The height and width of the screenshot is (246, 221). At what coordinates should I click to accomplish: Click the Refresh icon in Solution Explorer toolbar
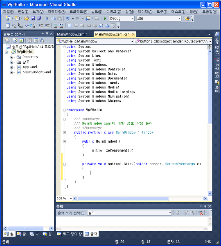pyautogui.click(x=21, y=40)
